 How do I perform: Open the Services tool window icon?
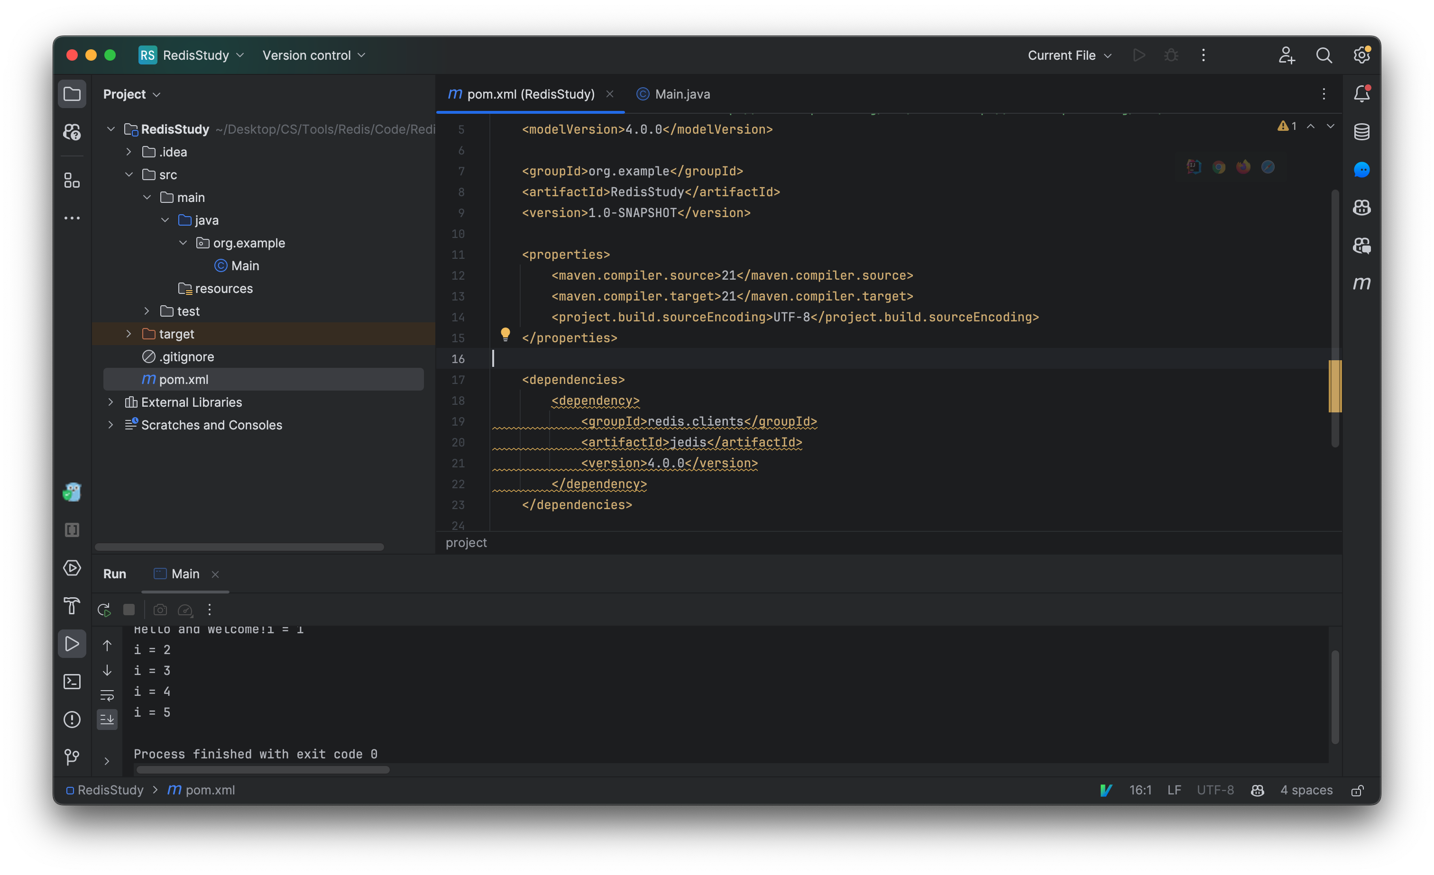[72, 568]
